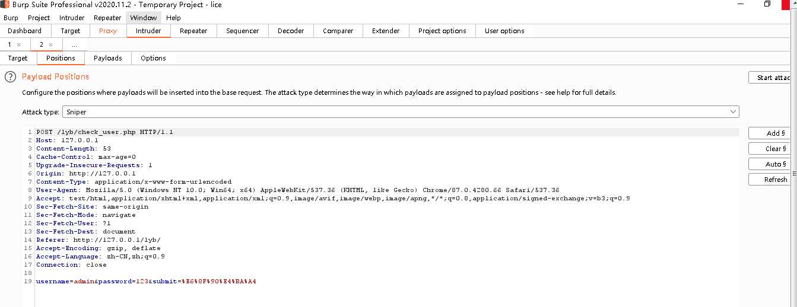The height and width of the screenshot is (307, 797).
Task: Click the Cache-Control: max-age=0 header
Action: pos(86,156)
